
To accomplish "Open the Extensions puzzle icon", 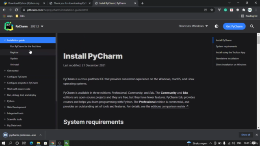I will tap(244, 10).
